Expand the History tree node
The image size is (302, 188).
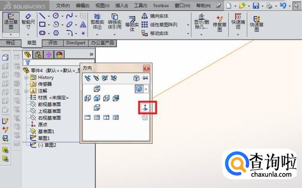[x=27, y=77]
